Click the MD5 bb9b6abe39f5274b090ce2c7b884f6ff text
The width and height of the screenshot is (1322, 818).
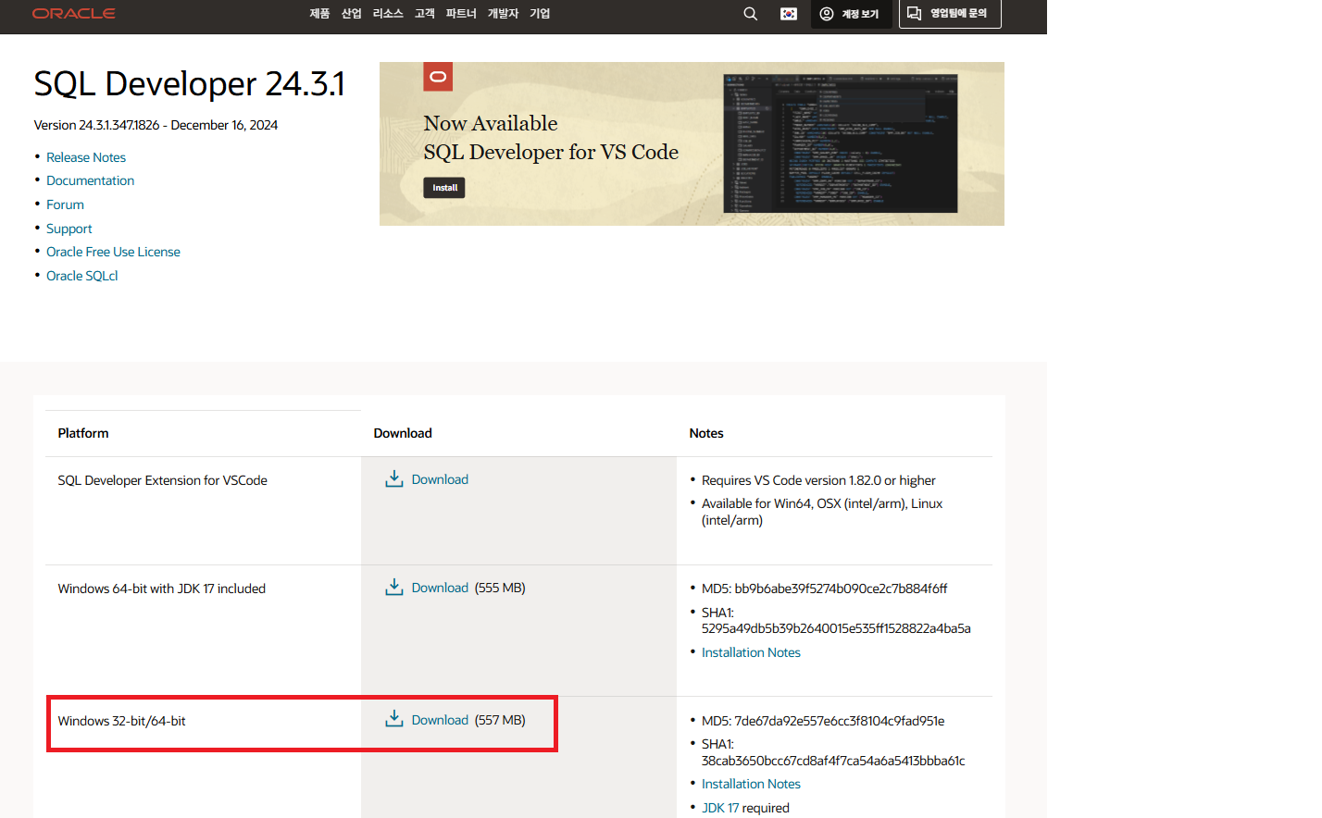coord(824,589)
